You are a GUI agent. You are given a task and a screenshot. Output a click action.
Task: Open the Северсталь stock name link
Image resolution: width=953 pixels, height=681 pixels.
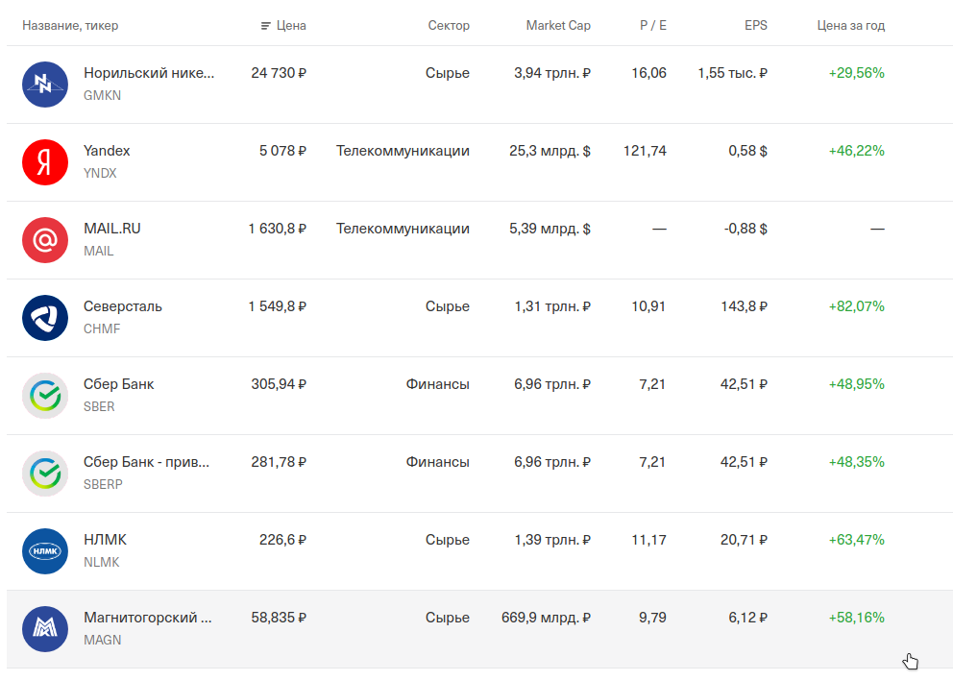coord(123,306)
